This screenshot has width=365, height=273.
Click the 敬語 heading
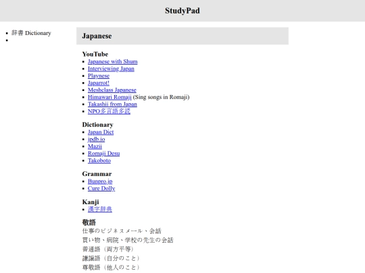89,222
